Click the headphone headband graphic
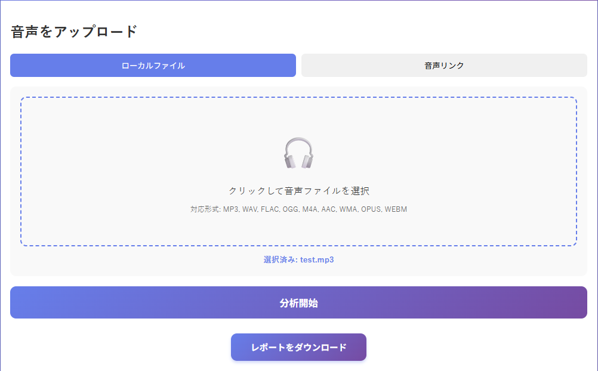Viewport: 598px width, 371px height. click(298, 138)
